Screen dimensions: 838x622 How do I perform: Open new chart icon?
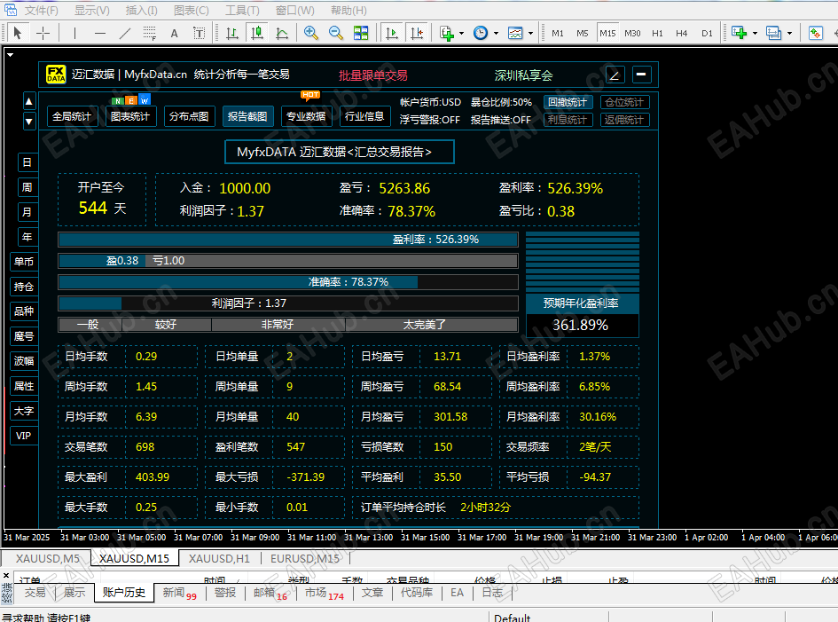pyautogui.click(x=740, y=33)
